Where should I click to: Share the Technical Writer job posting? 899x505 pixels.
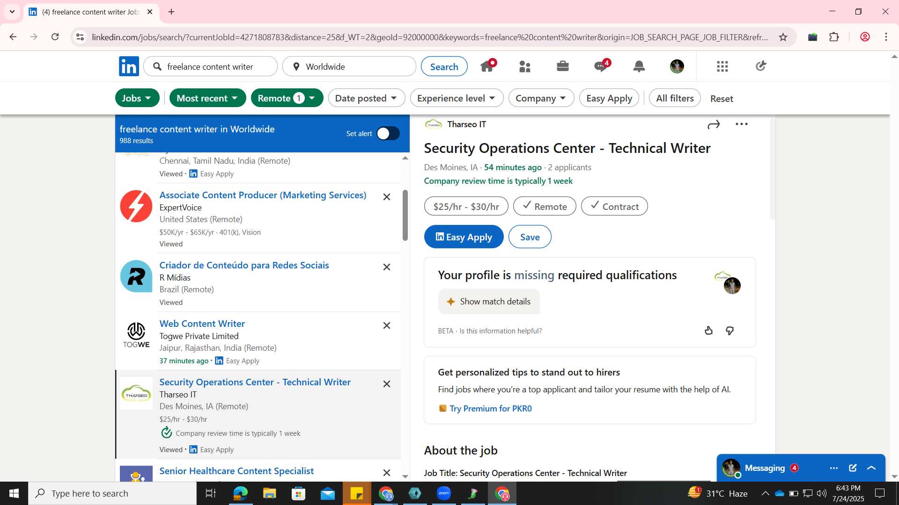[x=714, y=124]
